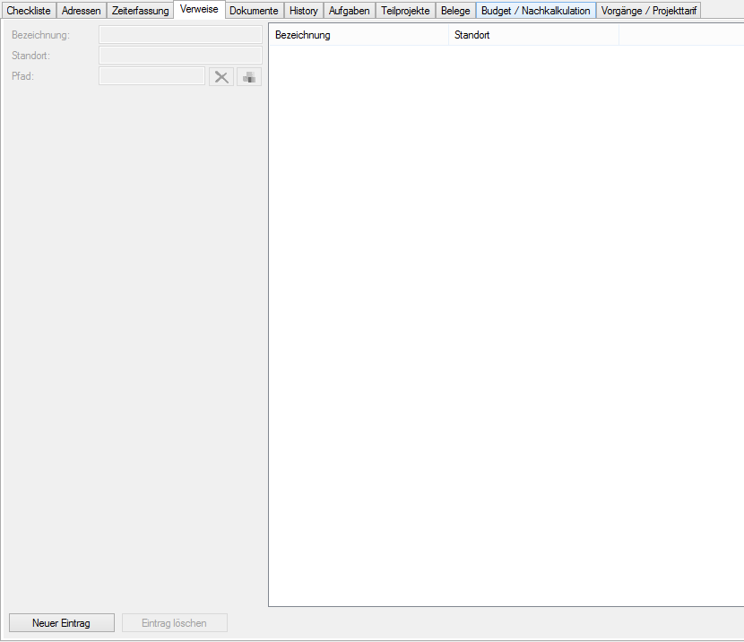Click the Eintrag löschen button

coord(175,623)
